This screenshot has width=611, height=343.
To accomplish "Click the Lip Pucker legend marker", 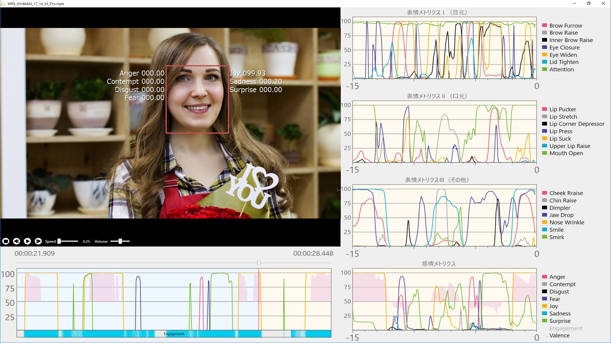I will pos(545,109).
